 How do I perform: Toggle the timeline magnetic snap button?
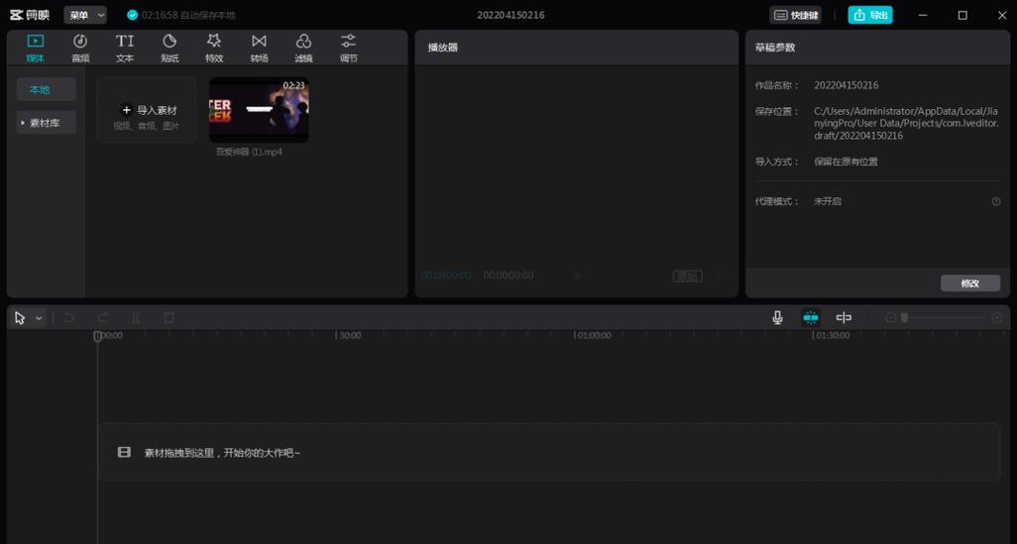[811, 317]
